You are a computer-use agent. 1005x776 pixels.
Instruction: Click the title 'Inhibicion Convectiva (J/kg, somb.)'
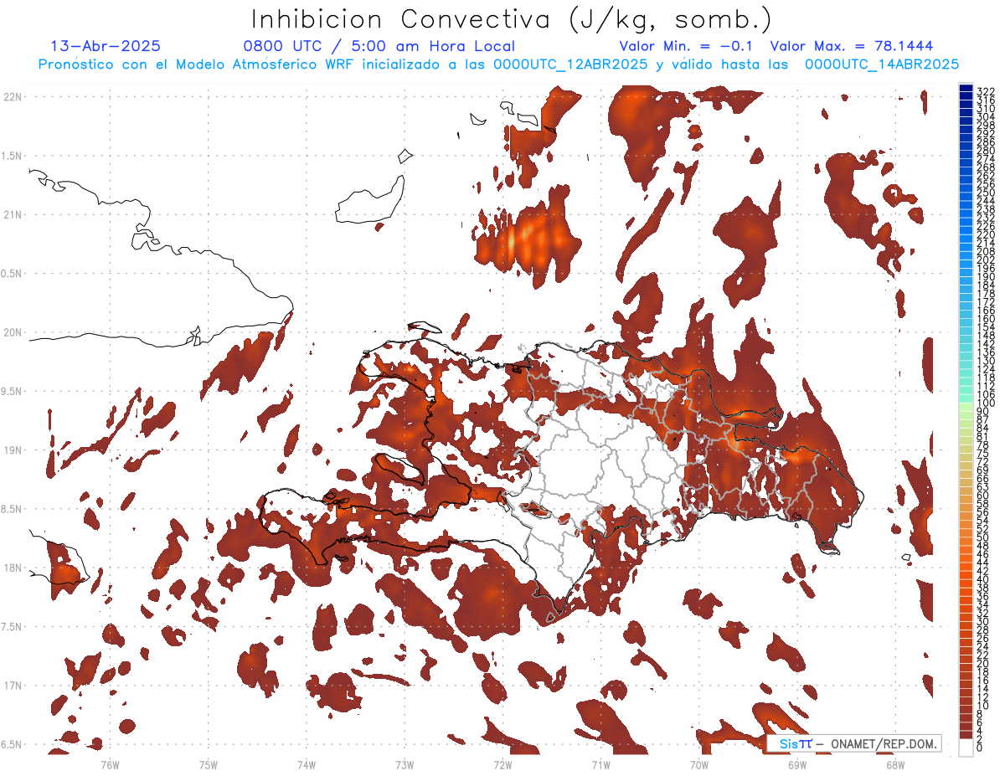(512, 19)
